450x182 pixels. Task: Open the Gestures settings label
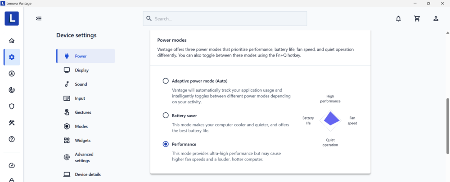(x=83, y=112)
